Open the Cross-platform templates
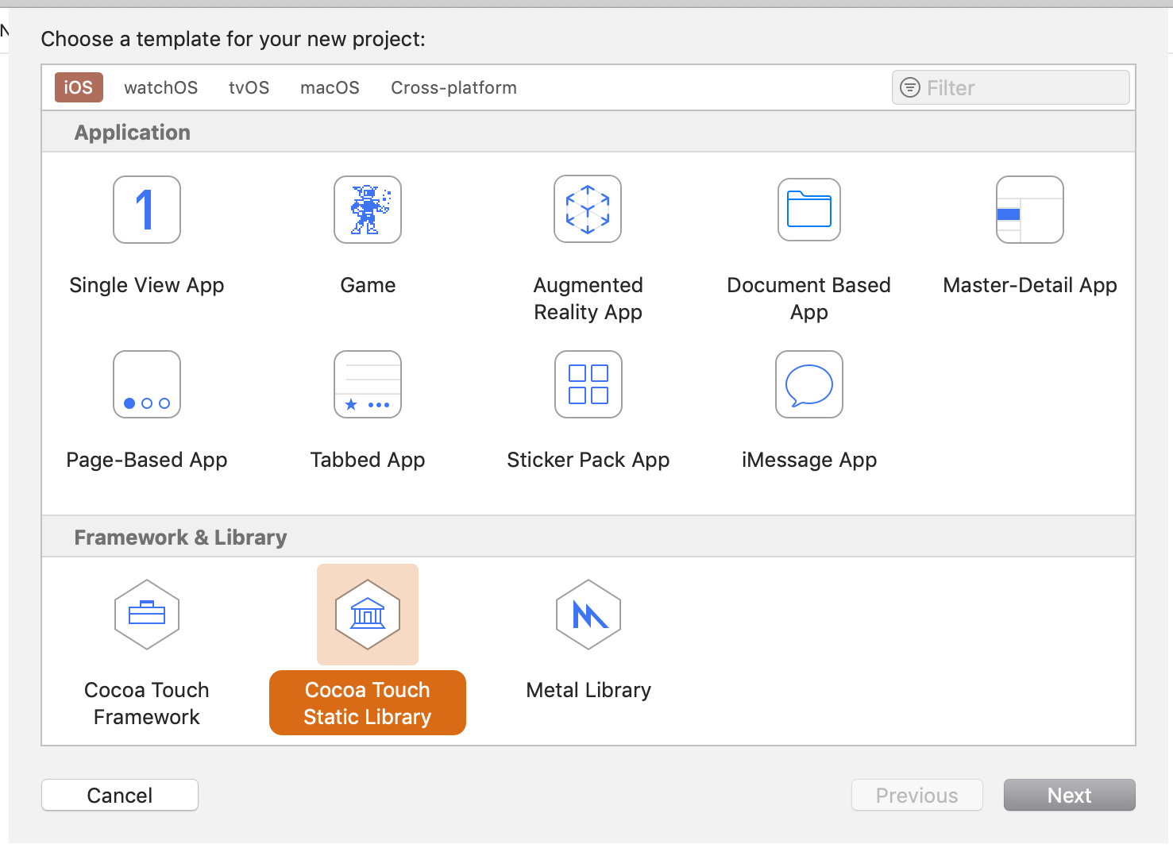The width and height of the screenshot is (1173, 848). [x=453, y=87]
